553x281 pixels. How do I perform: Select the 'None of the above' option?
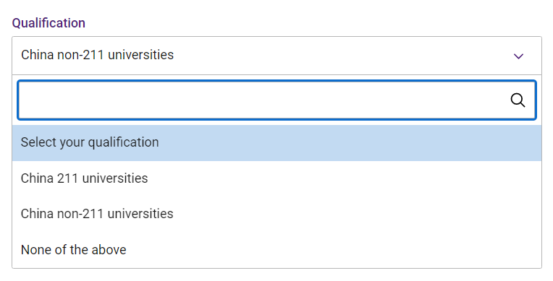click(276, 250)
